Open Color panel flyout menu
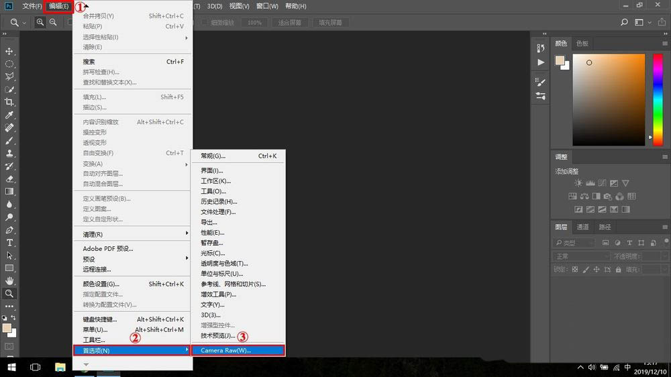This screenshot has height=377, width=671. 664,44
